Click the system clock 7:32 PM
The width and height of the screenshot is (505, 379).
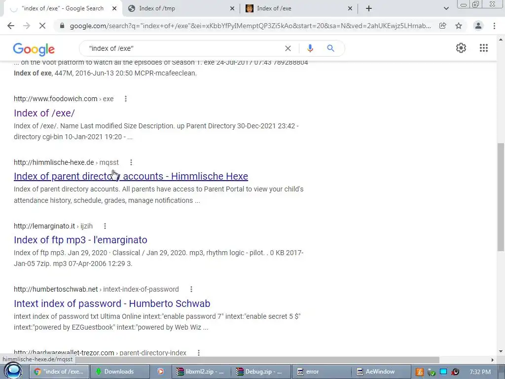480,372
